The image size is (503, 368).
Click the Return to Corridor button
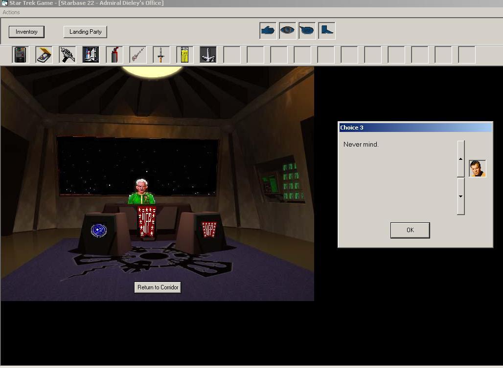pos(158,287)
